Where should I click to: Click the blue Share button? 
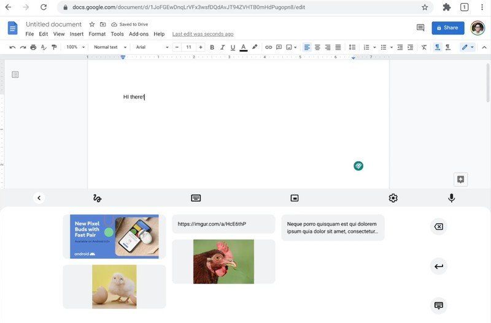(448, 28)
